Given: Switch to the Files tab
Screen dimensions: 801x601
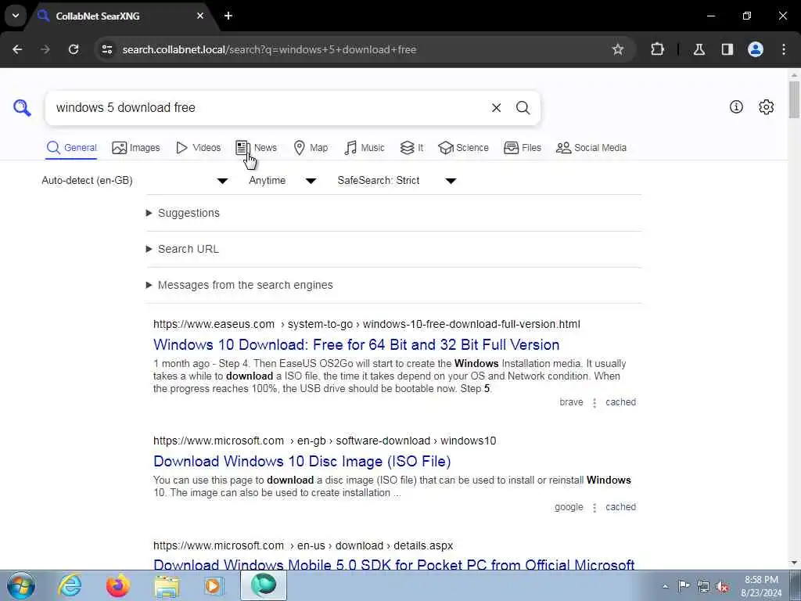Looking at the screenshot, I should tap(522, 148).
